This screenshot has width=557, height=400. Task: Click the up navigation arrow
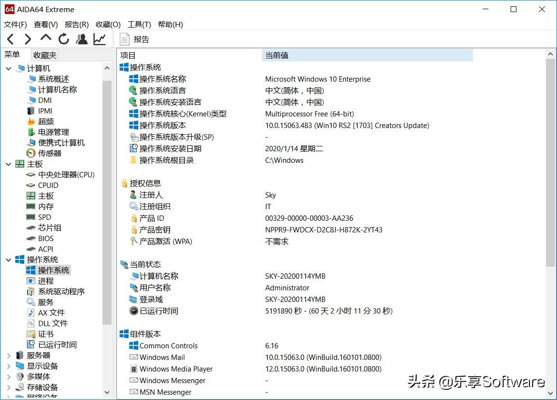coord(45,39)
